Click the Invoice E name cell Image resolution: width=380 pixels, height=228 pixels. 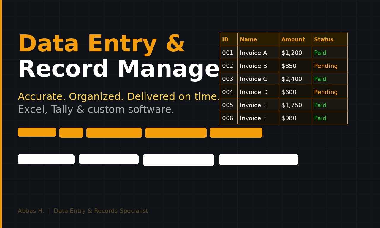coord(253,105)
